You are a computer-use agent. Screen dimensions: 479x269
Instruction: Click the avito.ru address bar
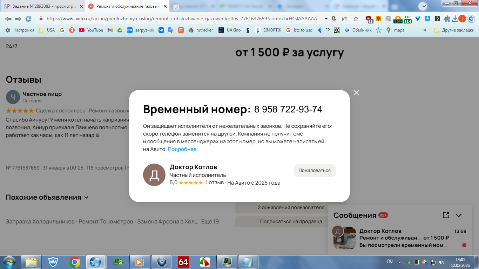click(x=183, y=19)
